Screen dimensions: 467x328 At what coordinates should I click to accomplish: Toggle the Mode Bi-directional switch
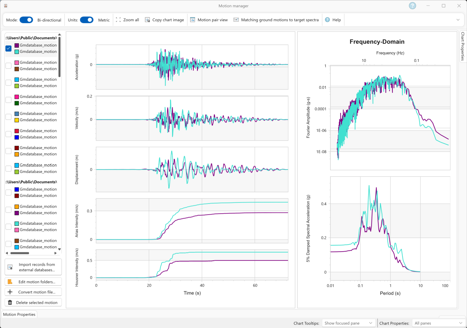click(x=26, y=20)
